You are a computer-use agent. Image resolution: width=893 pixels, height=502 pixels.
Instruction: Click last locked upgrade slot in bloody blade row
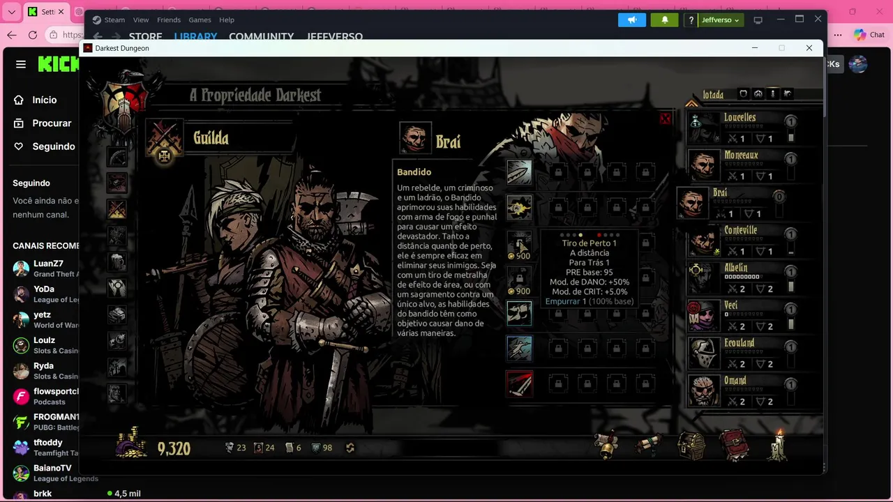[645, 383]
